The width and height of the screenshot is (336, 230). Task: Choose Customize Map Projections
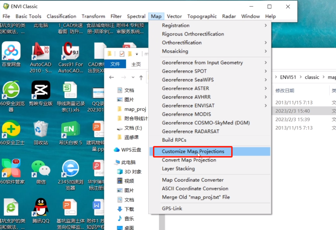(x=193, y=151)
